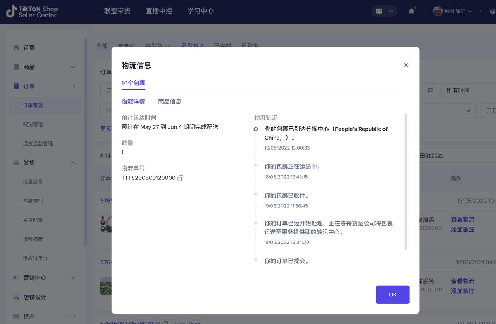The width and height of the screenshot is (496, 324).
Task: Click the logistics track scrollbar
Action: [406, 181]
